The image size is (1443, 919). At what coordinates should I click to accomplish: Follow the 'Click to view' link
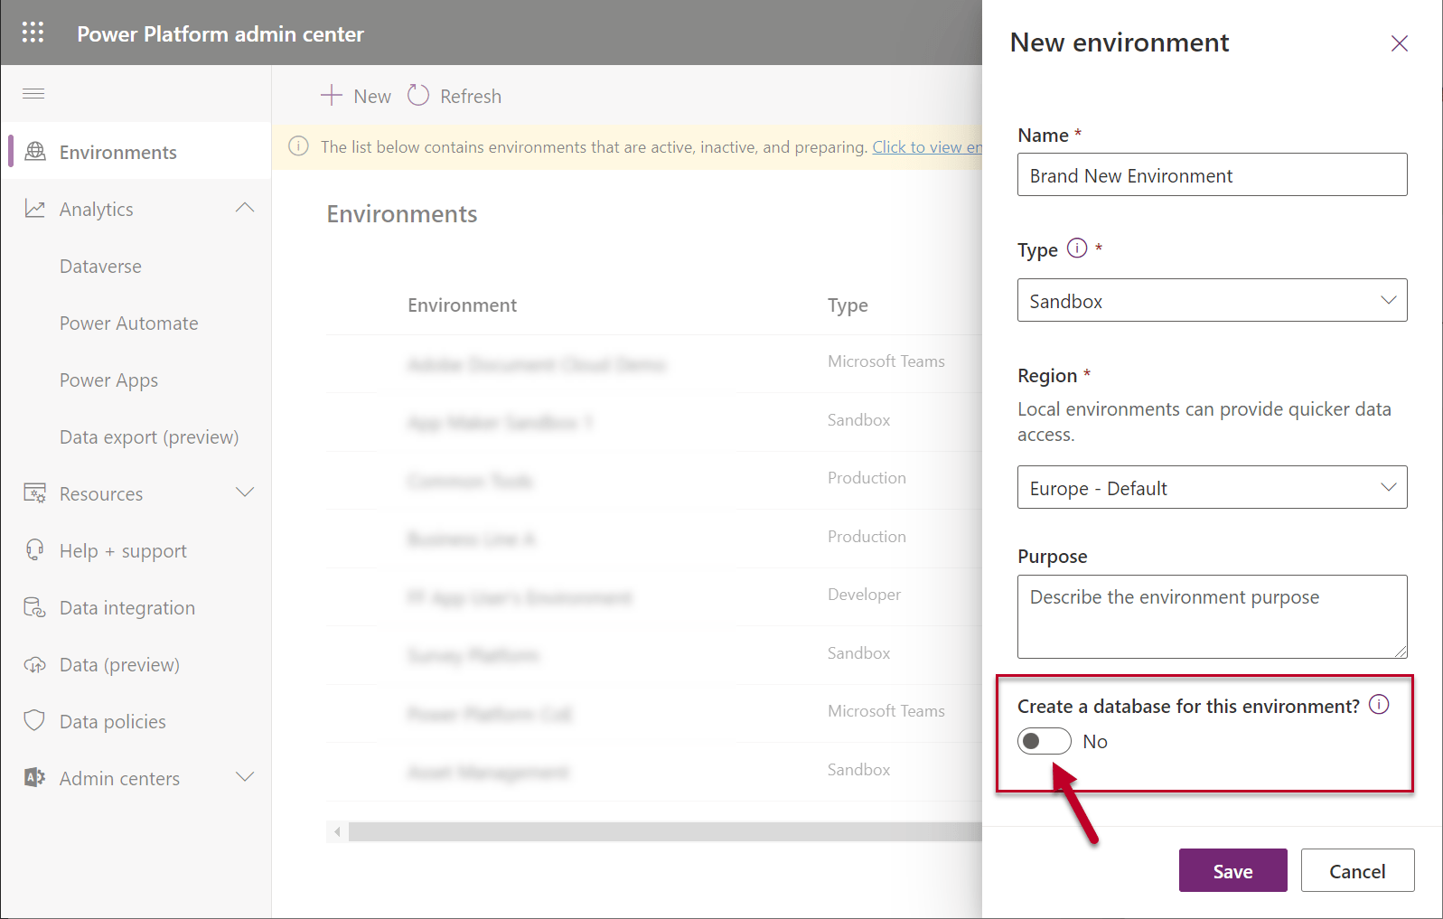click(927, 146)
